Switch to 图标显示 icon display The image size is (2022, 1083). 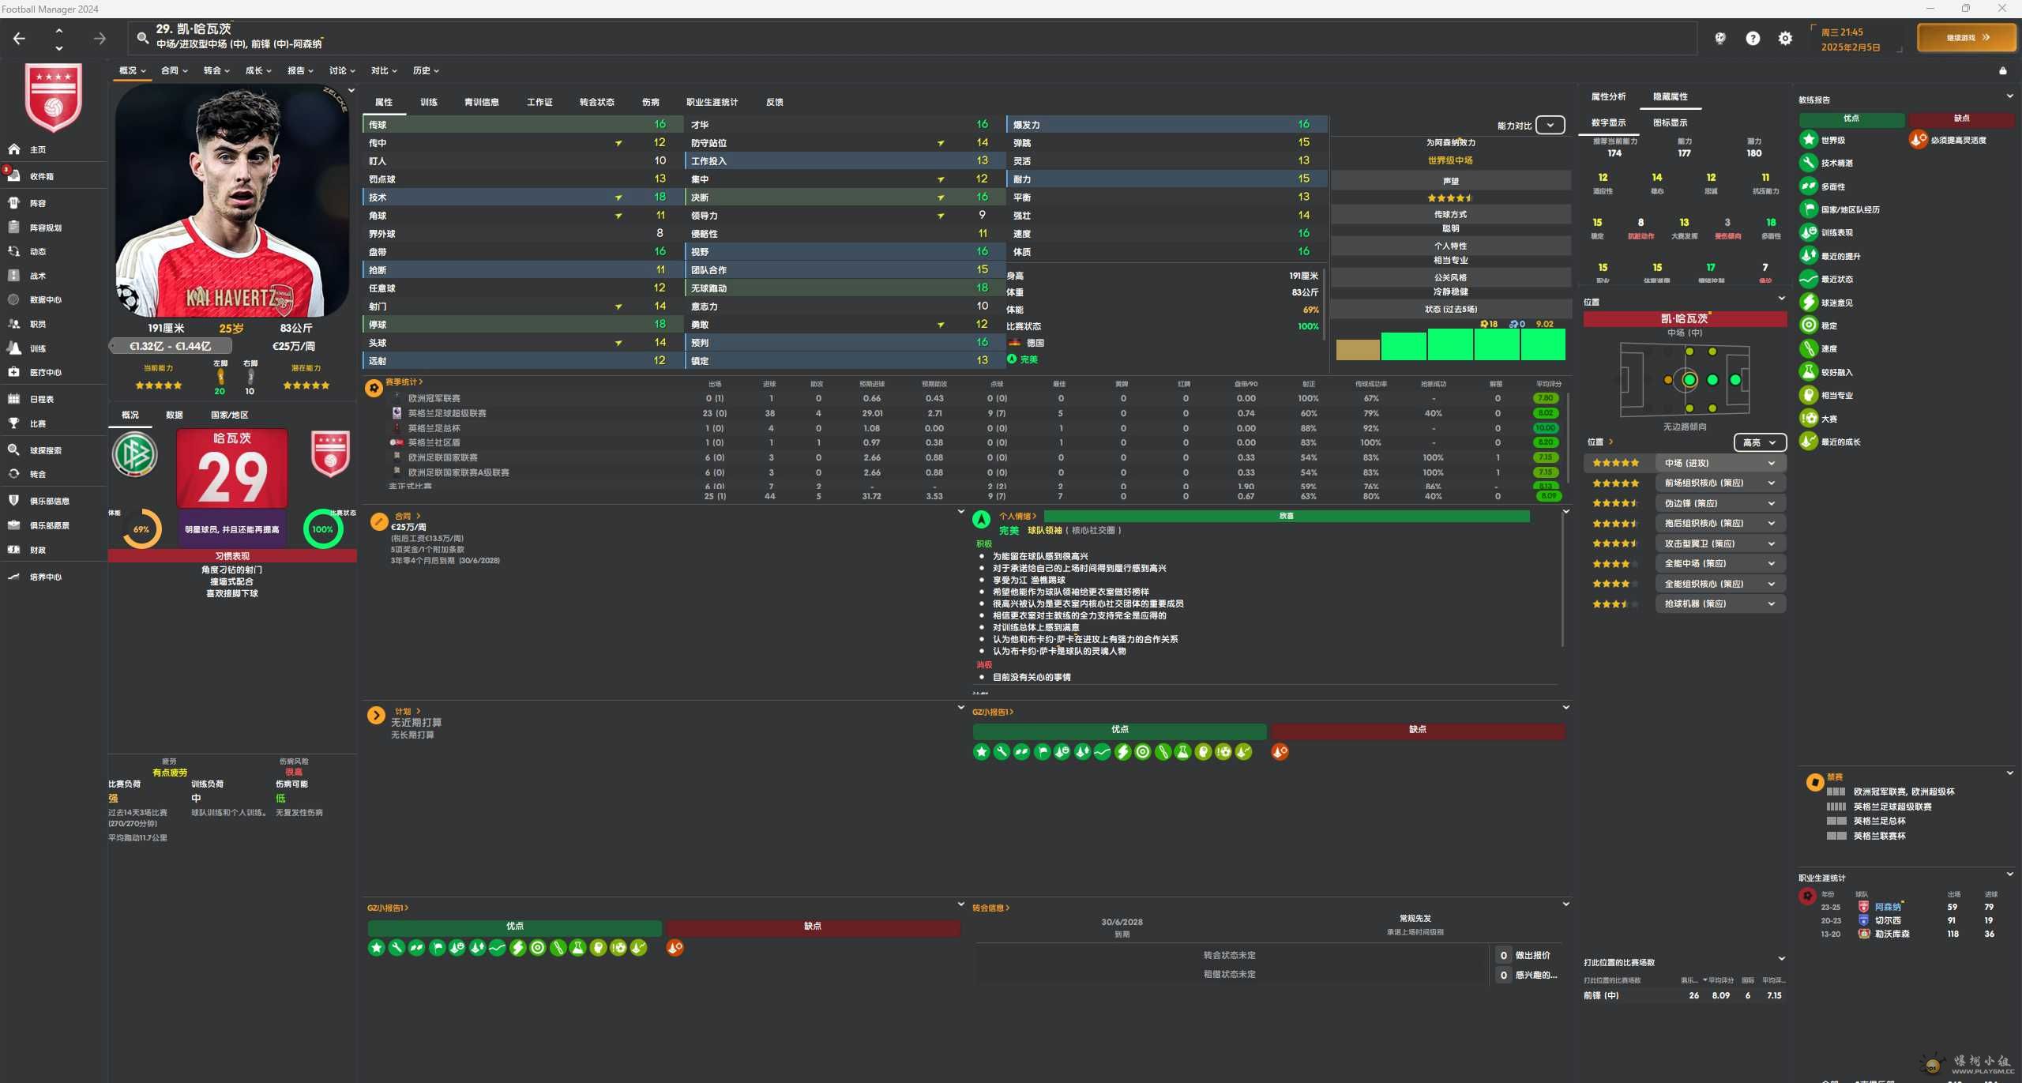(1670, 122)
